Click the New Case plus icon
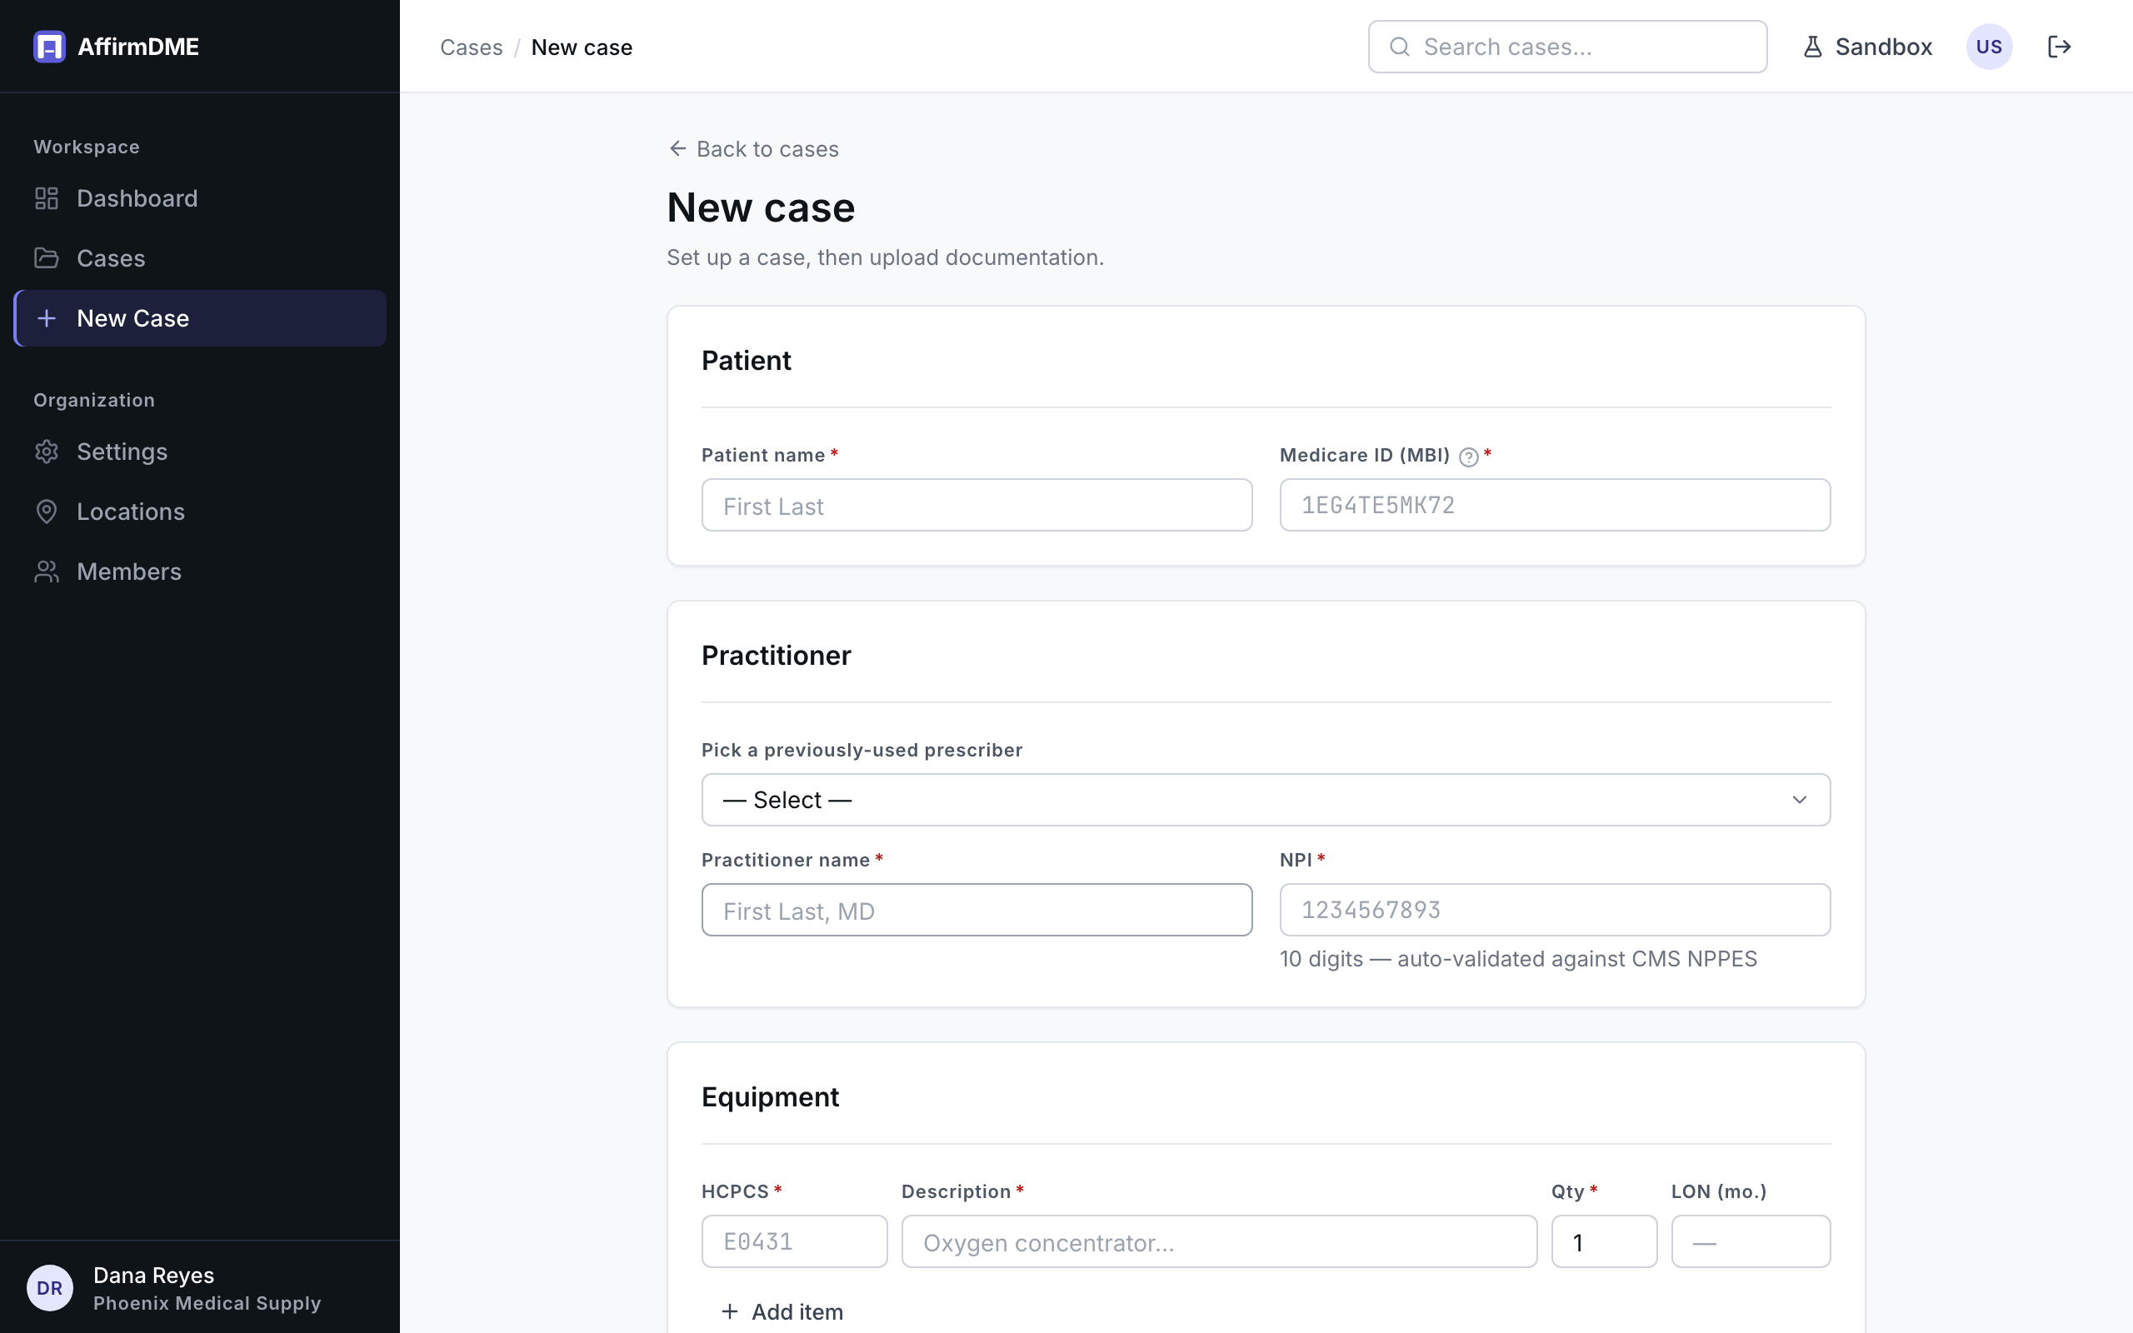The height and width of the screenshot is (1333, 2133). 47,318
